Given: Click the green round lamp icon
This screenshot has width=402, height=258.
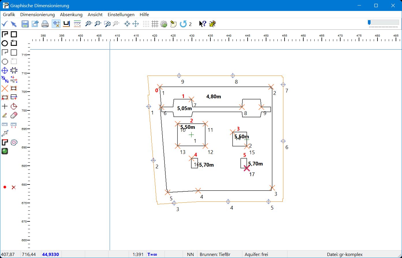Looking at the screenshot, I should (x=5, y=151).
